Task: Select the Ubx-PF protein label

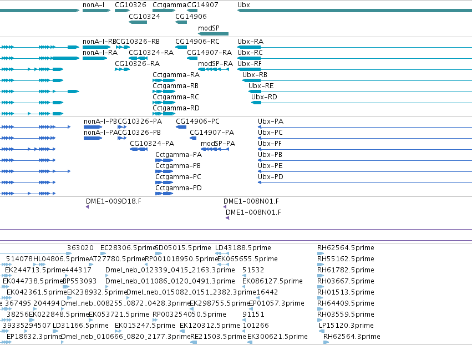Action: pyautogui.click(x=270, y=144)
